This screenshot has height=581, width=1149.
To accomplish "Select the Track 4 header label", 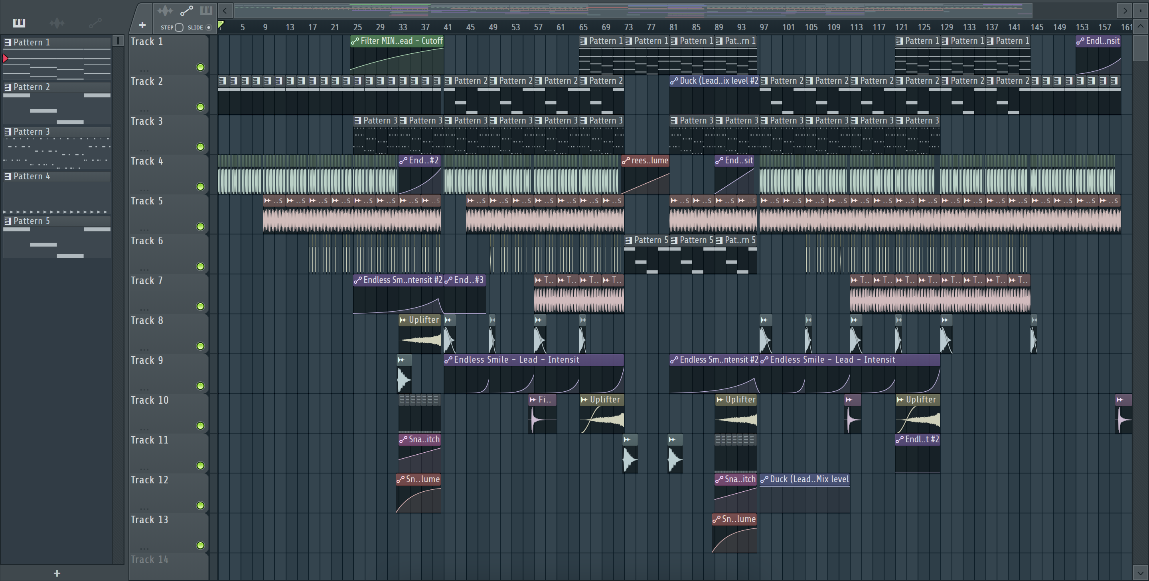I will [147, 161].
